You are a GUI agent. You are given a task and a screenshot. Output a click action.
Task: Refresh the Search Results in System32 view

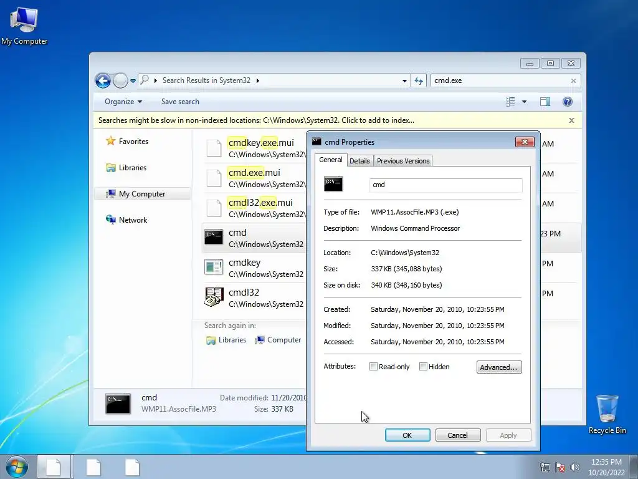419,80
